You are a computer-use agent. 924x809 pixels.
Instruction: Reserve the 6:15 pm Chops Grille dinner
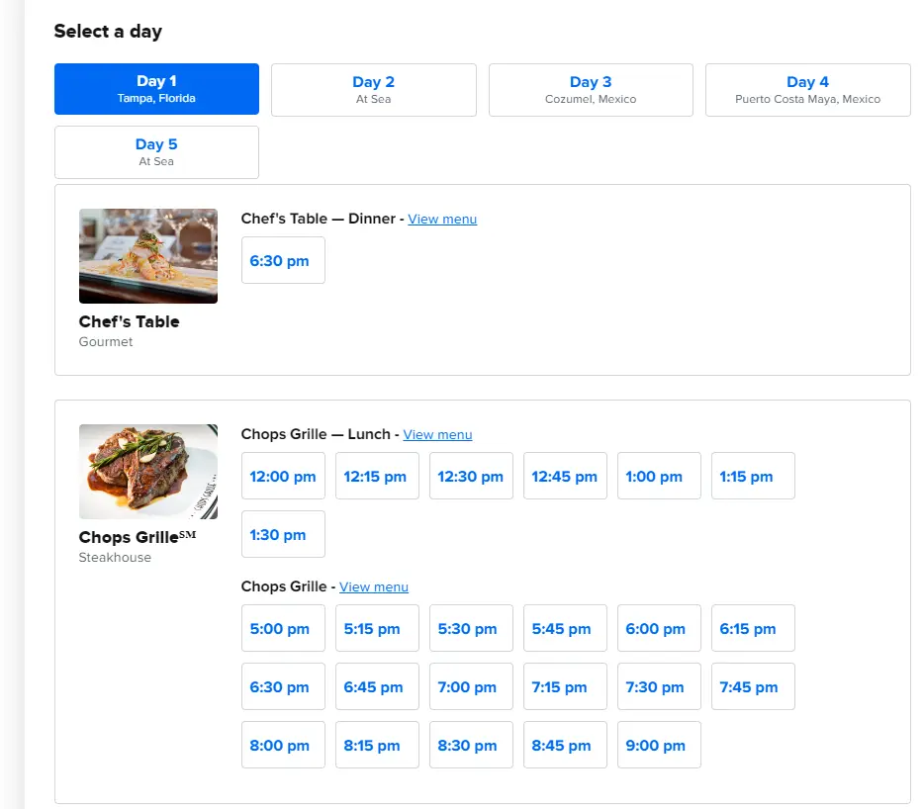pos(753,628)
